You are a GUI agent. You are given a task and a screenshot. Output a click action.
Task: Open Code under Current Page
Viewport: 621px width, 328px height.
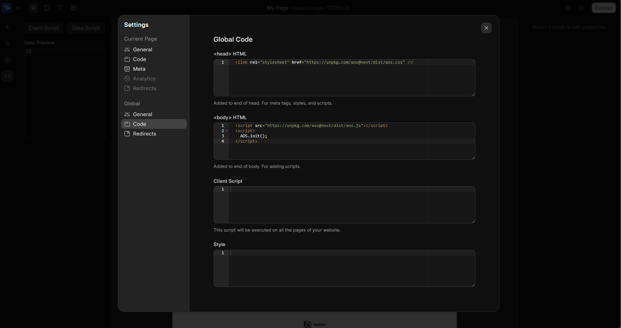154,59
